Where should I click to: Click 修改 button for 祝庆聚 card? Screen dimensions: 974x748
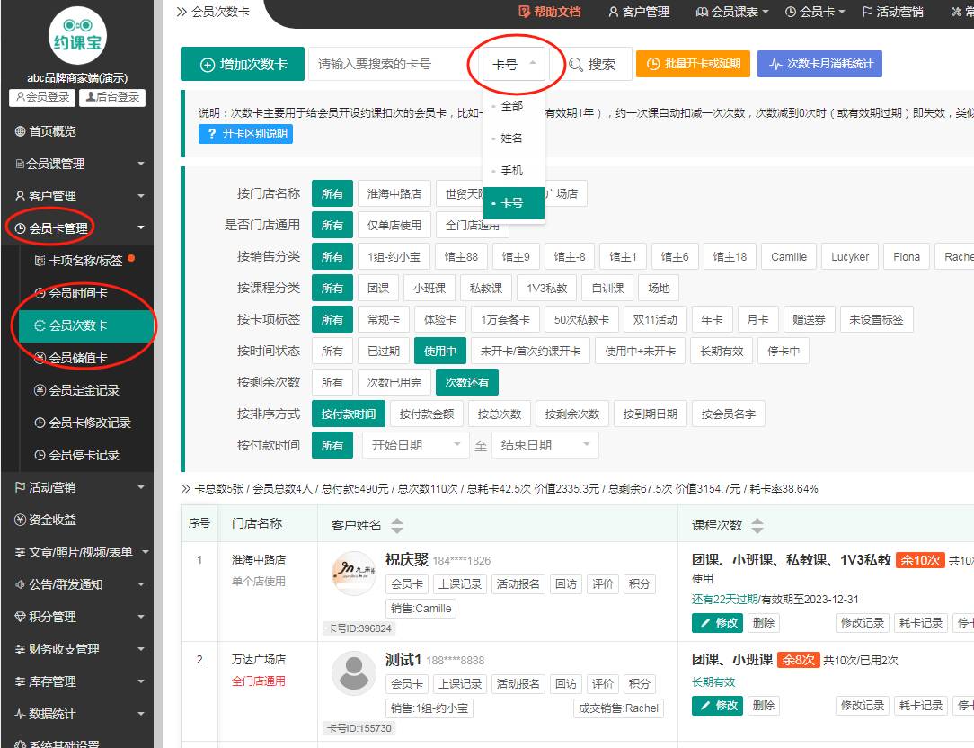click(x=717, y=622)
